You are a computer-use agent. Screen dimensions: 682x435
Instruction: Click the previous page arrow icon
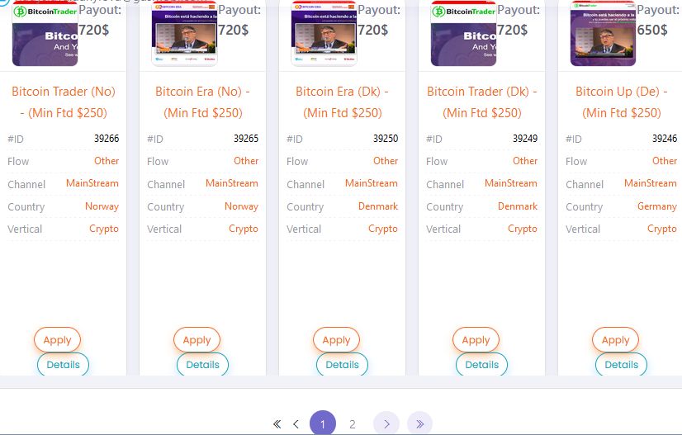pyautogui.click(x=296, y=424)
